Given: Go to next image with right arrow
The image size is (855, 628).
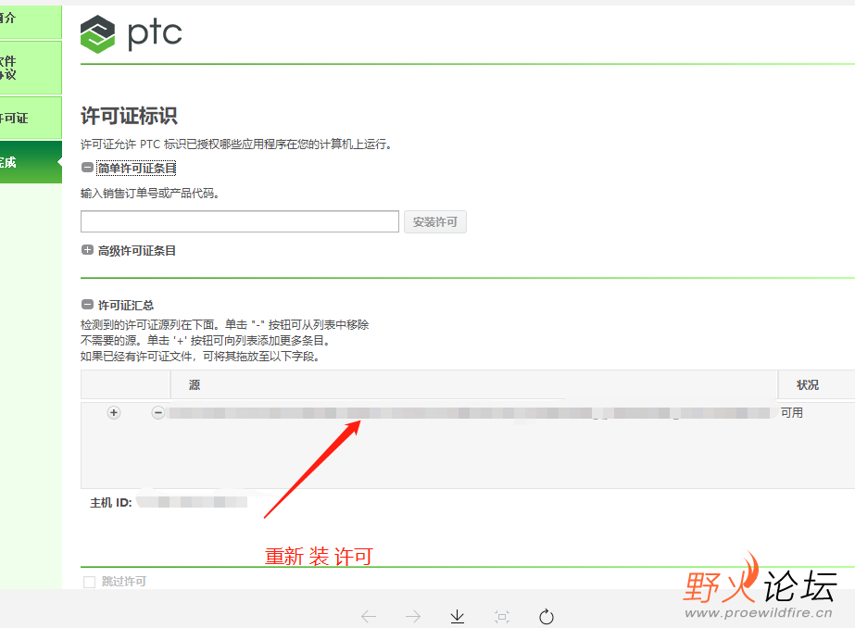Looking at the screenshot, I should coord(413,617).
